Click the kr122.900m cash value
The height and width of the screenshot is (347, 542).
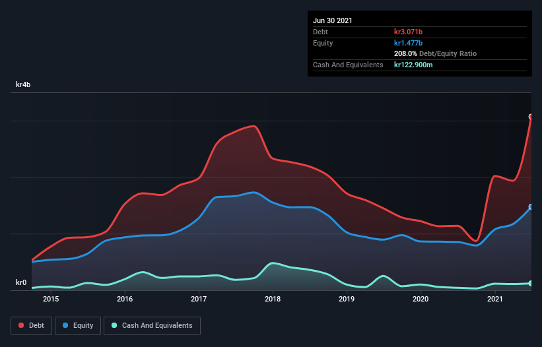tap(413, 65)
